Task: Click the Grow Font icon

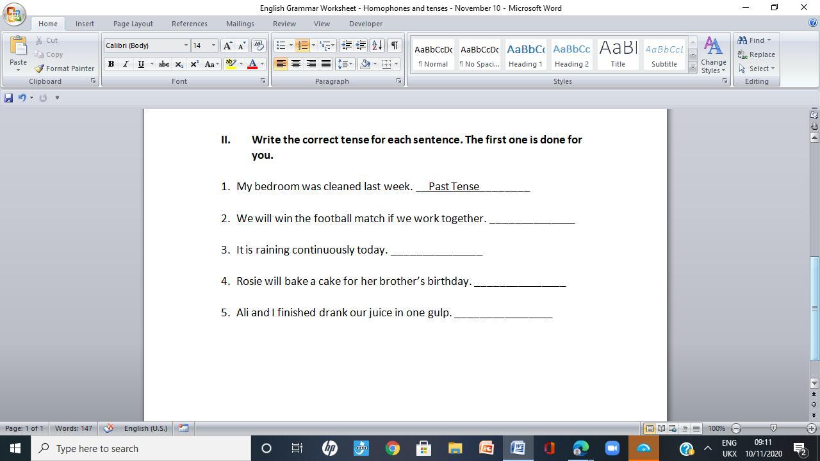Action: click(227, 45)
